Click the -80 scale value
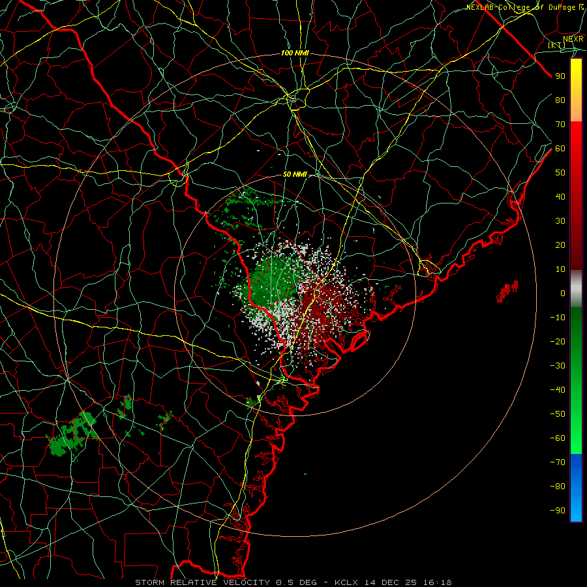The height and width of the screenshot is (587, 587). tap(558, 487)
